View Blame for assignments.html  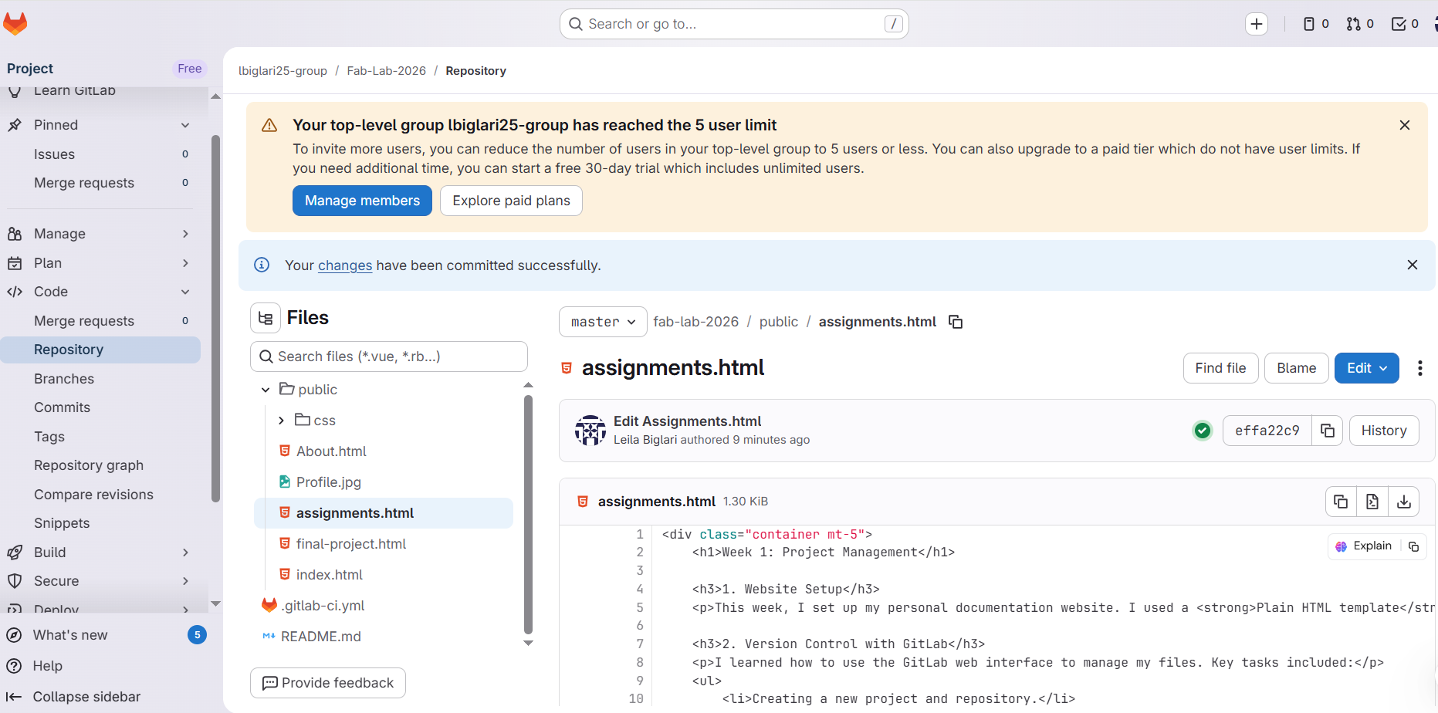[x=1296, y=368]
